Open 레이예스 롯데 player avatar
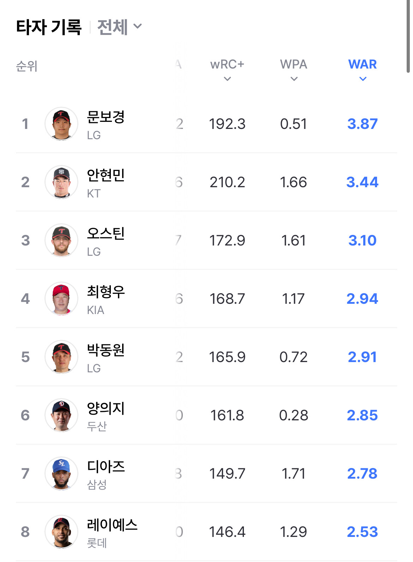The height and width of the screenshot is (562, 413). click(61, 532)
